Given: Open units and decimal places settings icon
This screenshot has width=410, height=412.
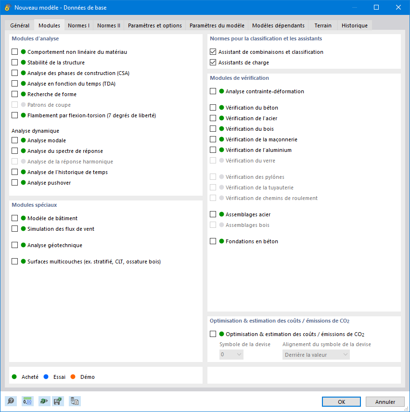Looking at the screenshot, I should click(27, 401).
